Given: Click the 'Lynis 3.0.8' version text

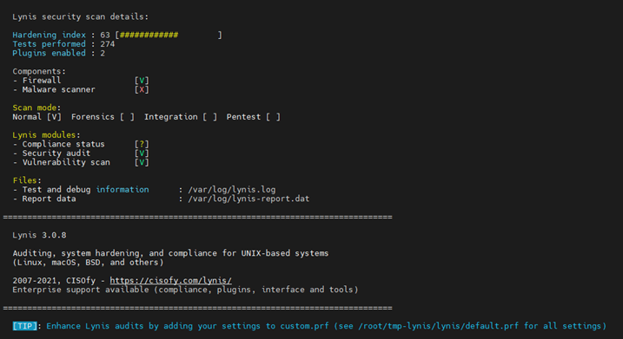Looking at the screenshot, I should click(39, 235).
